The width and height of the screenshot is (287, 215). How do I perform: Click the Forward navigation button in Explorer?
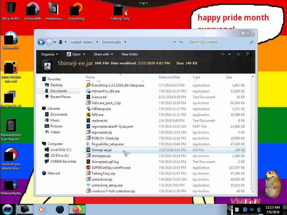[49, 42]
